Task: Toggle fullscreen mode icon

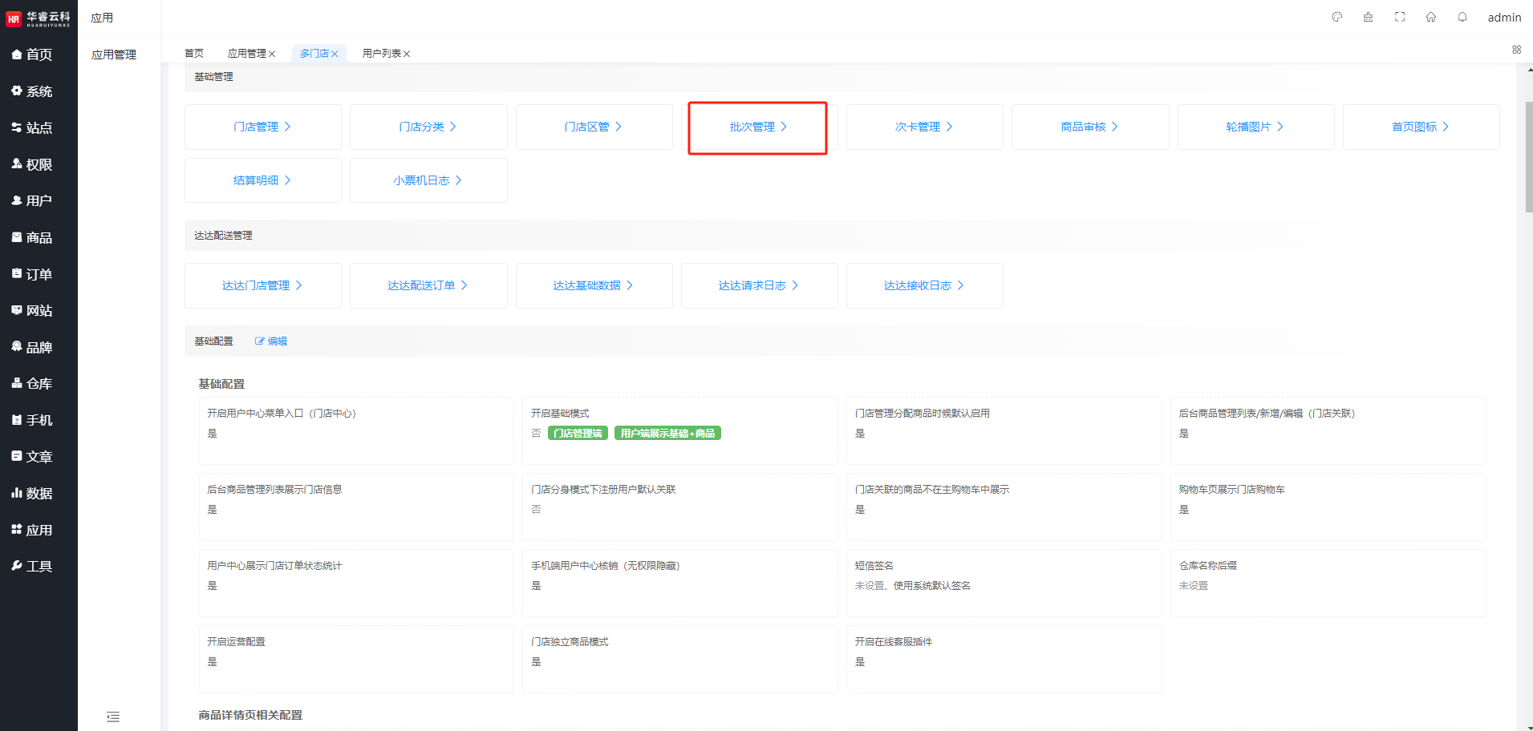Action: (x=1400, y=17)
